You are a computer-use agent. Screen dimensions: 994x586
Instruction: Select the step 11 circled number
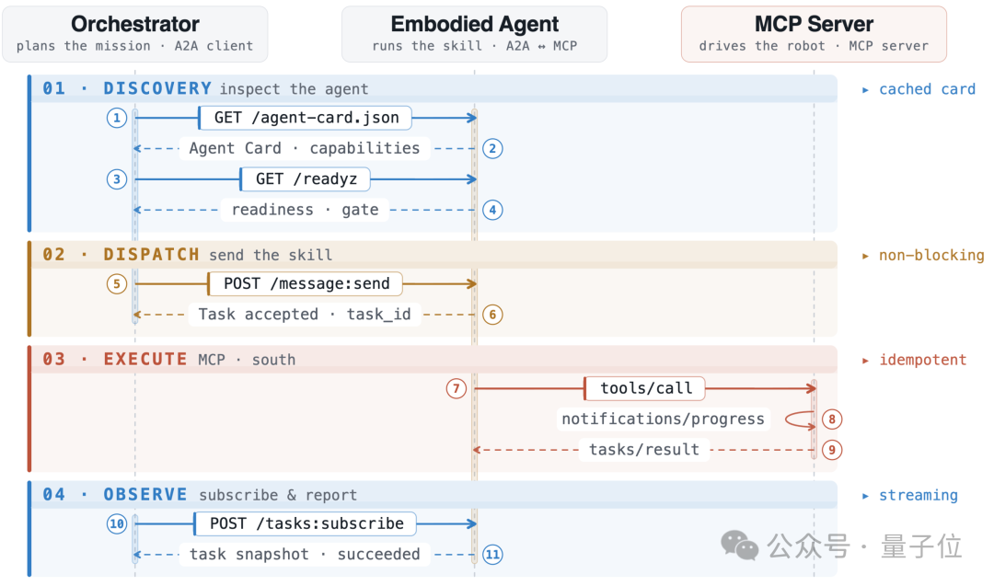tap(492, 555)
